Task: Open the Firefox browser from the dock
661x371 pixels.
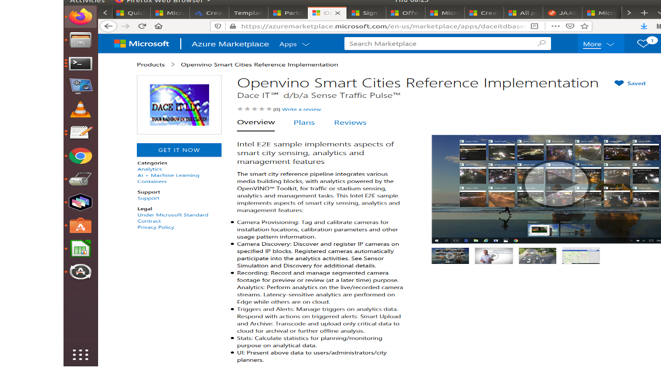Action: pos(81,16)
